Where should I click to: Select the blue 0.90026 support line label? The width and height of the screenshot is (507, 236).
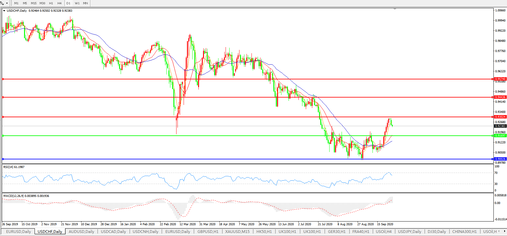tap(500, 159)
